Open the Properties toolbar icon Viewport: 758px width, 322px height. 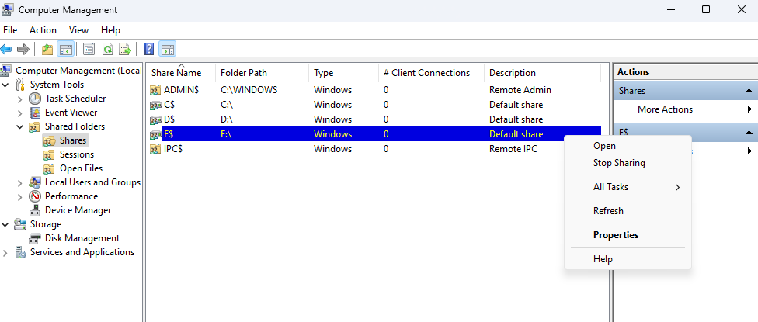tap(89, 49)
